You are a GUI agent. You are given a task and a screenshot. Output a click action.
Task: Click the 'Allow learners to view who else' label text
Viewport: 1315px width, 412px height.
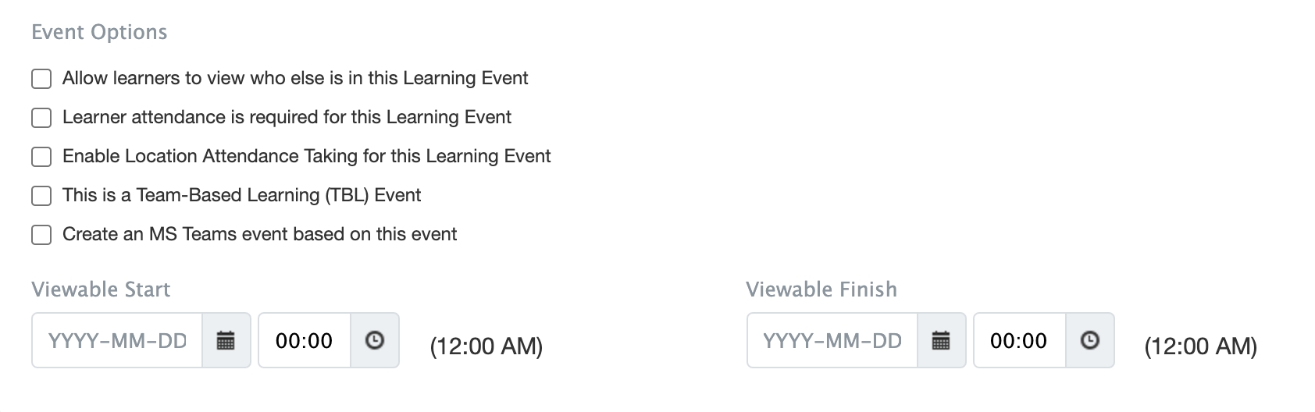[295, 78]
